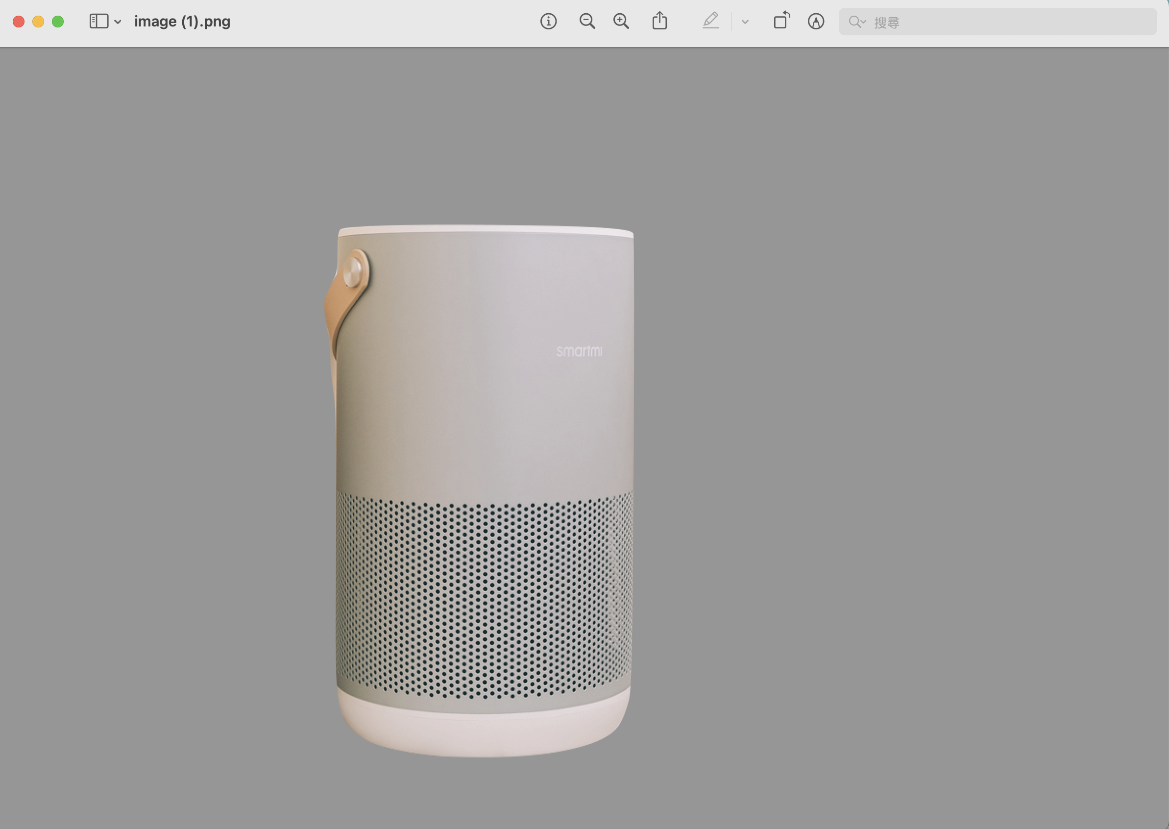Select the highlight pen tool

pos(710,22)
